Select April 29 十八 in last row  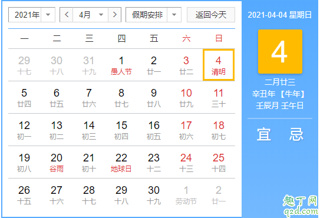pyautogui.click(x=121, y=195)
